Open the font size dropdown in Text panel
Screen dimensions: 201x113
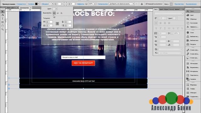[x=166, y=18]
